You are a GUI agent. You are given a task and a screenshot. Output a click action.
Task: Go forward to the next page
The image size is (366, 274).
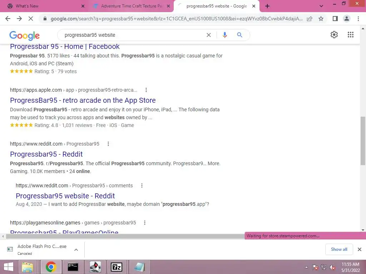coord(19,19)
